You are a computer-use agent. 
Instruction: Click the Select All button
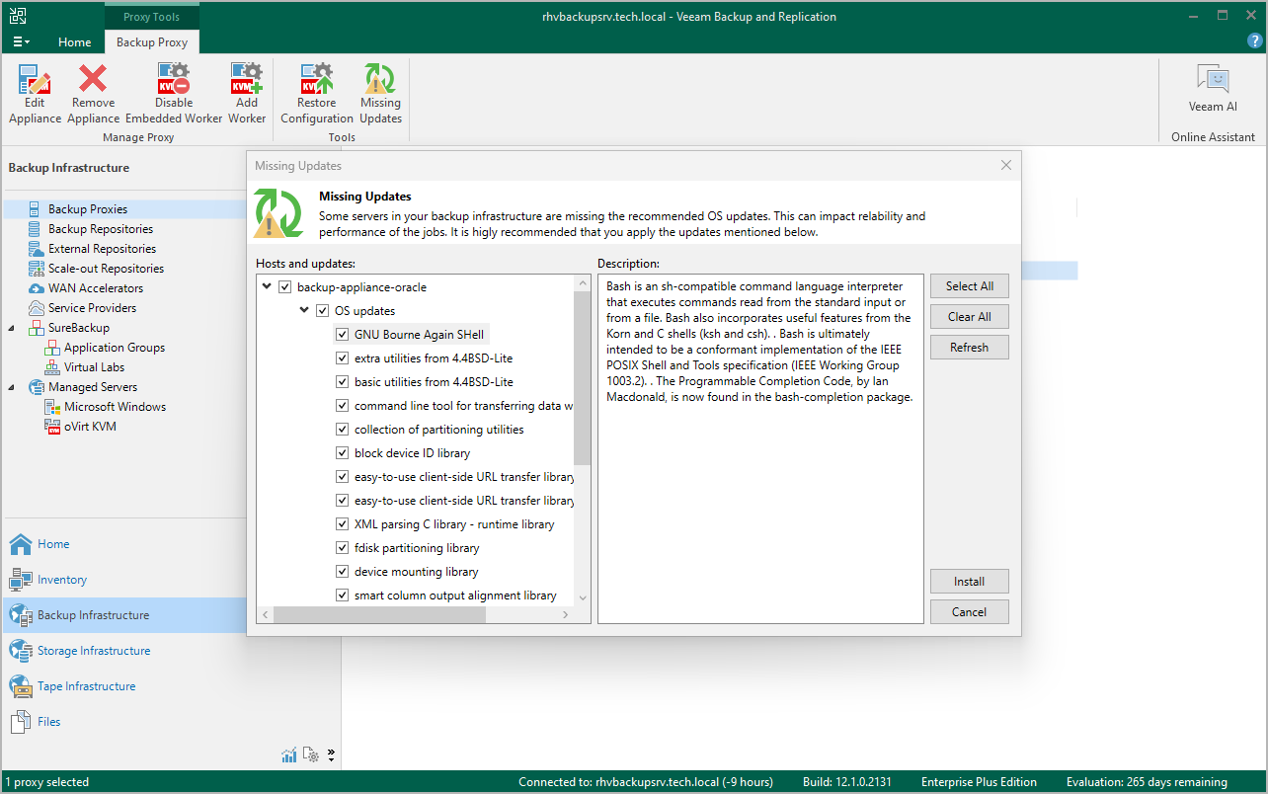pyautogui.click(x=970, y=286)
